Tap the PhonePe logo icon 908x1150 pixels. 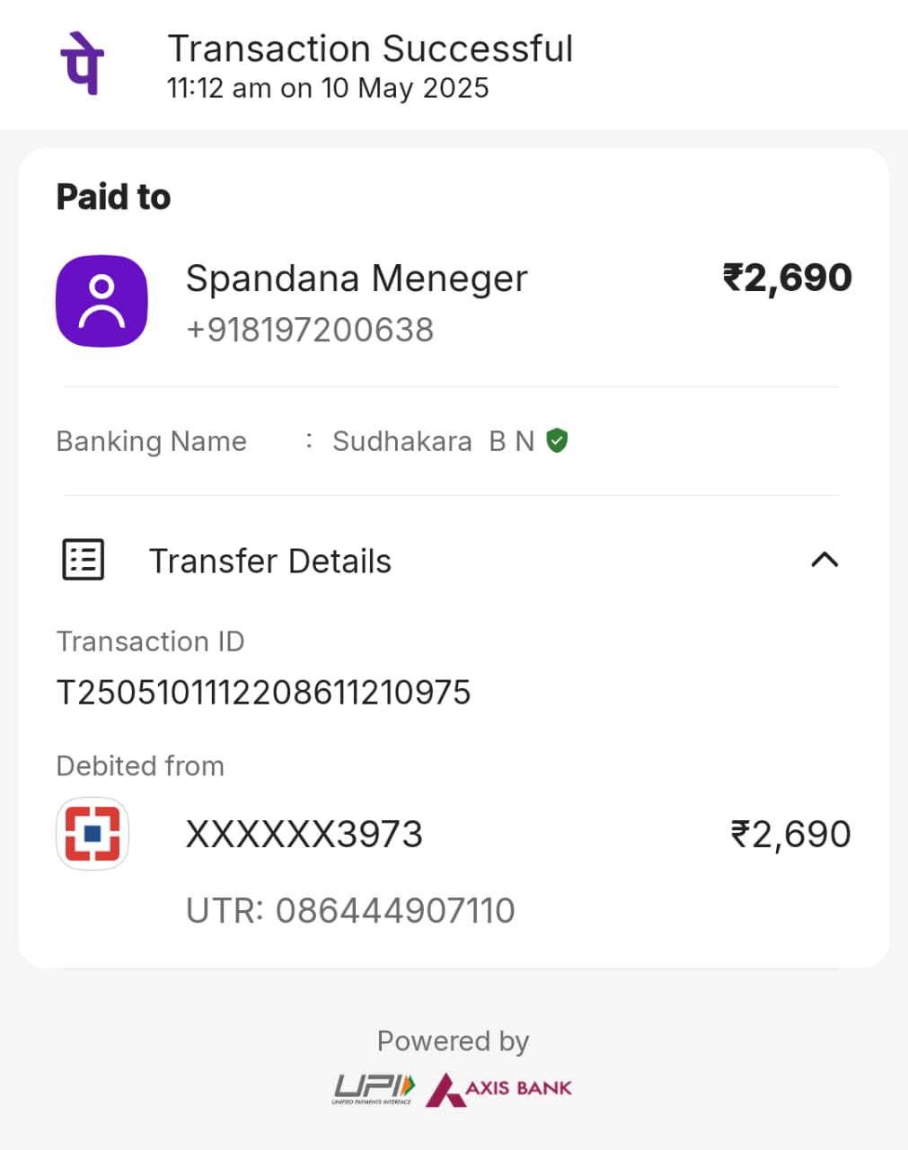82,63
